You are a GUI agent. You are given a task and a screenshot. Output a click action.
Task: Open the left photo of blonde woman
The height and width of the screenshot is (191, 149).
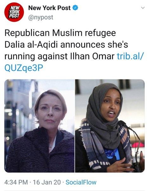[x=39, y=126]
